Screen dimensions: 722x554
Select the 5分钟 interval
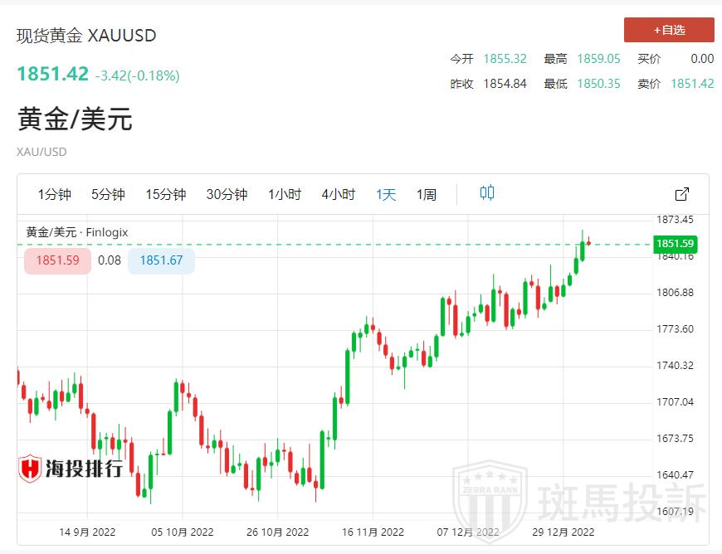coord(108,194)
